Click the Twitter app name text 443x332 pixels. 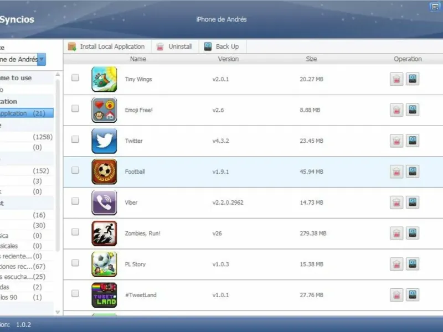[x=134, y=141]
